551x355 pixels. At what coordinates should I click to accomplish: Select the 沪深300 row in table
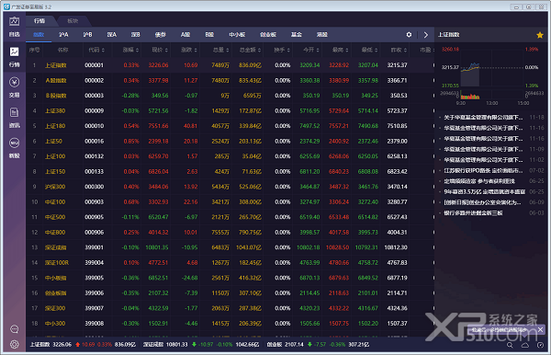coord(231,187)
